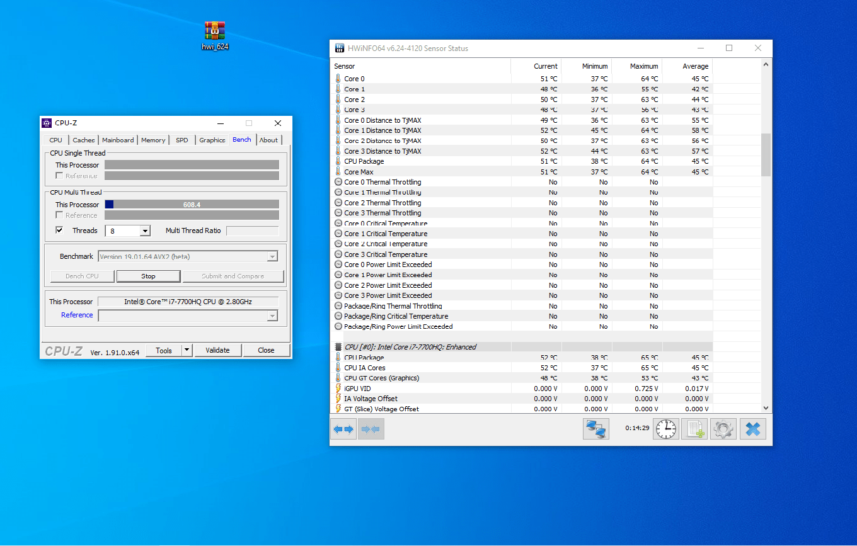Click chip icon of CPU [#0] Enhanced header
Screen dimensions: 857x546
coord(338,347)
